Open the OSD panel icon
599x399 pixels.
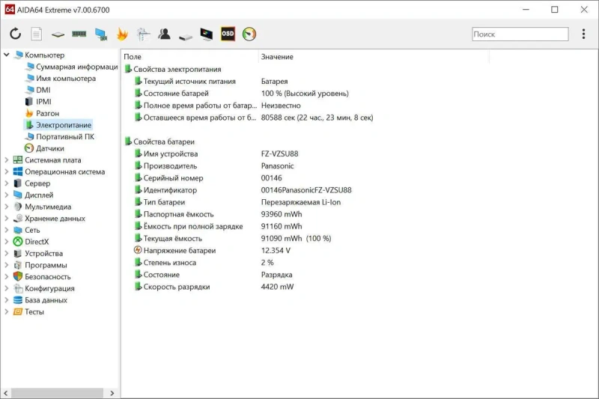228,34
